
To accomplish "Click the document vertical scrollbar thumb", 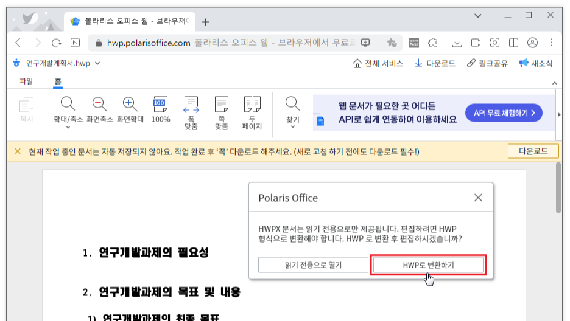I will [558, 187].
